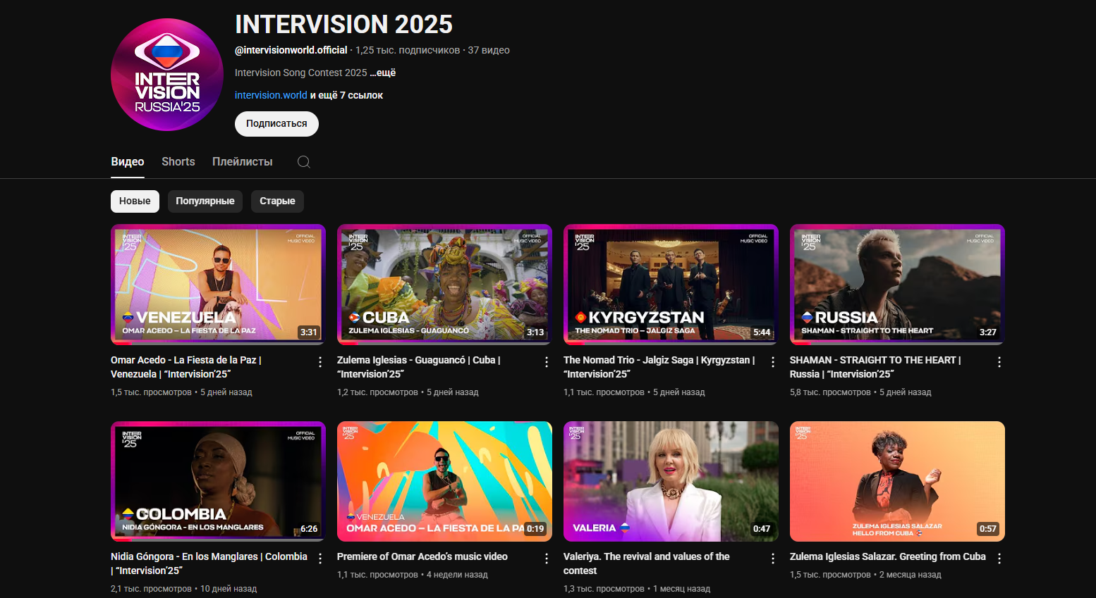Image resolution: width=1096 pixels, height=598 pixels.
Task: Open options menu for The Nomad Trio video
Action: coord(773,362)
